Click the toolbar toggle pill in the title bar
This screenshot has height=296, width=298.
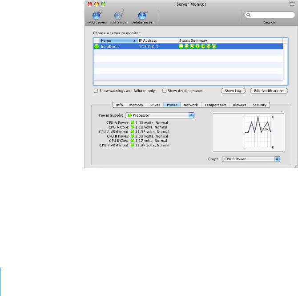click(292, 4)
